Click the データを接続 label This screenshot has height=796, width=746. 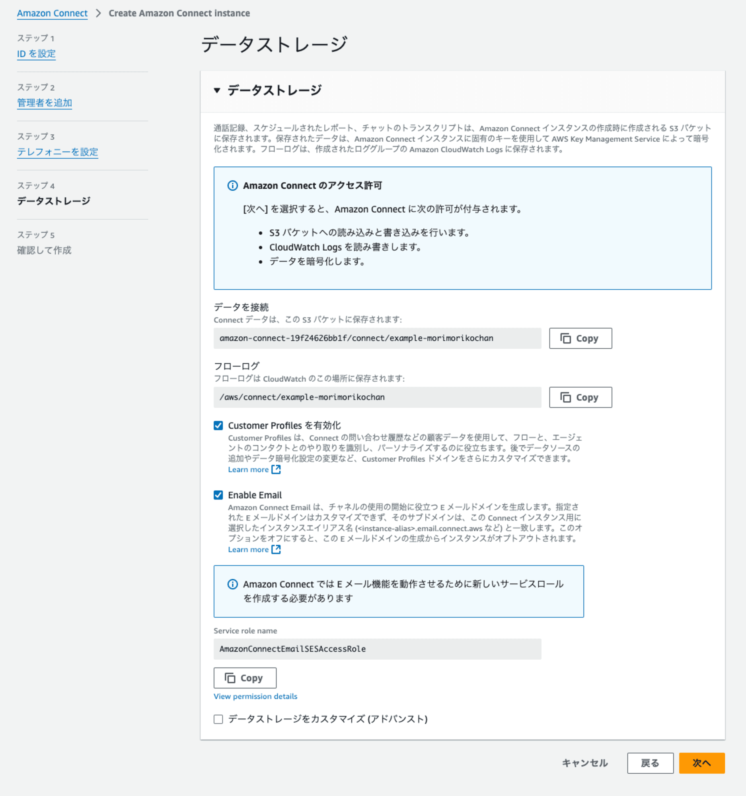pyautogui.click(x=241, y=307)
